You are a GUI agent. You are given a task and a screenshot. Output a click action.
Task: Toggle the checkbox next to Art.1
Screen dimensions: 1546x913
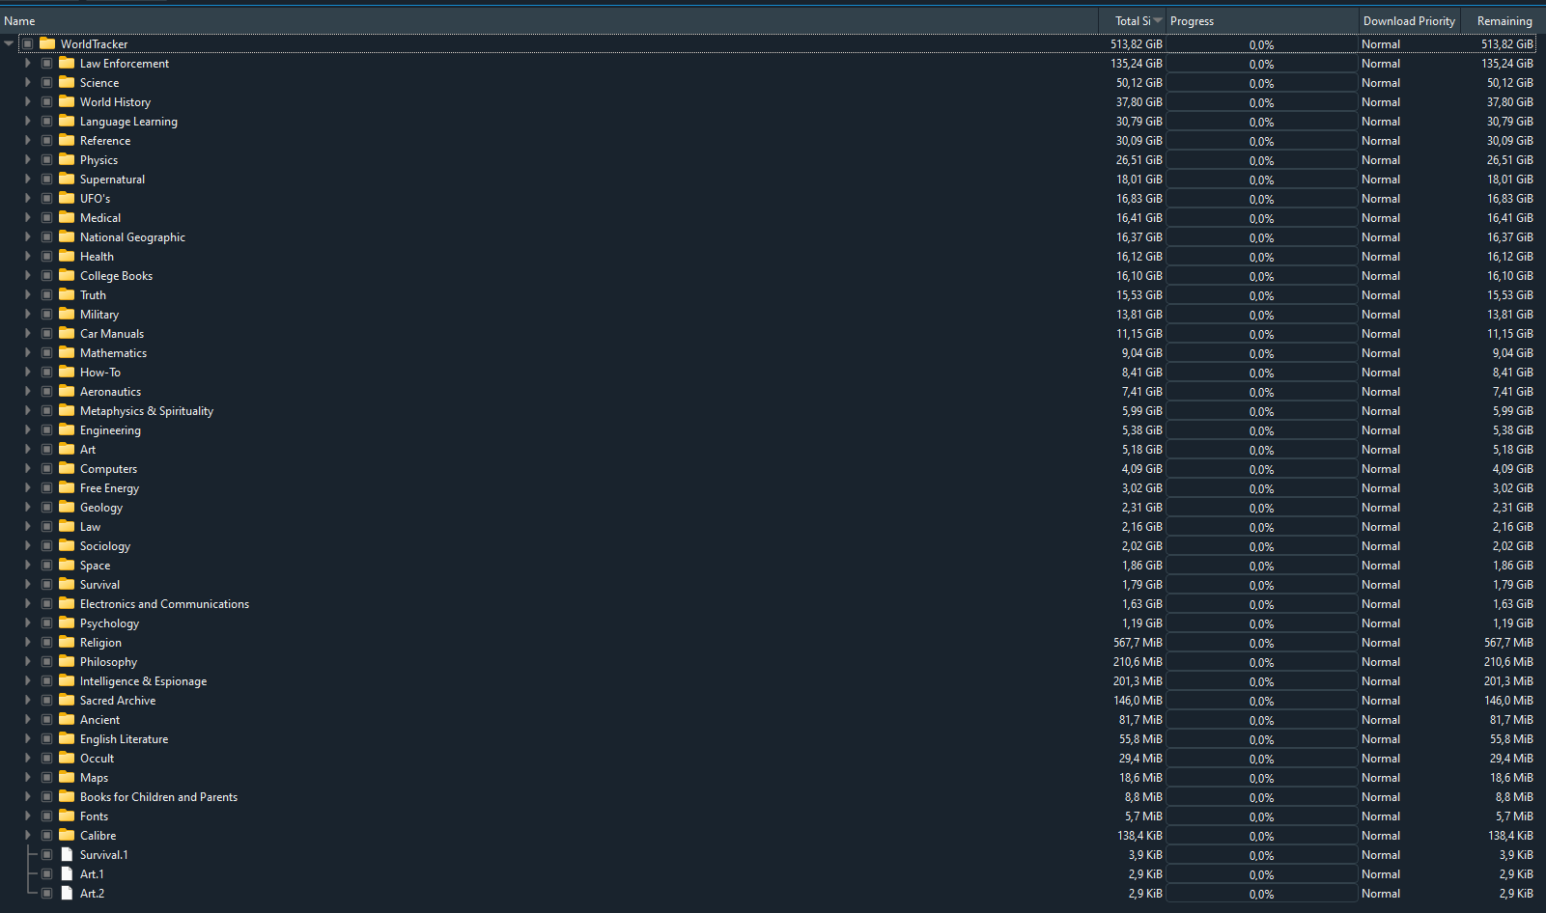[x=46, y=874]
